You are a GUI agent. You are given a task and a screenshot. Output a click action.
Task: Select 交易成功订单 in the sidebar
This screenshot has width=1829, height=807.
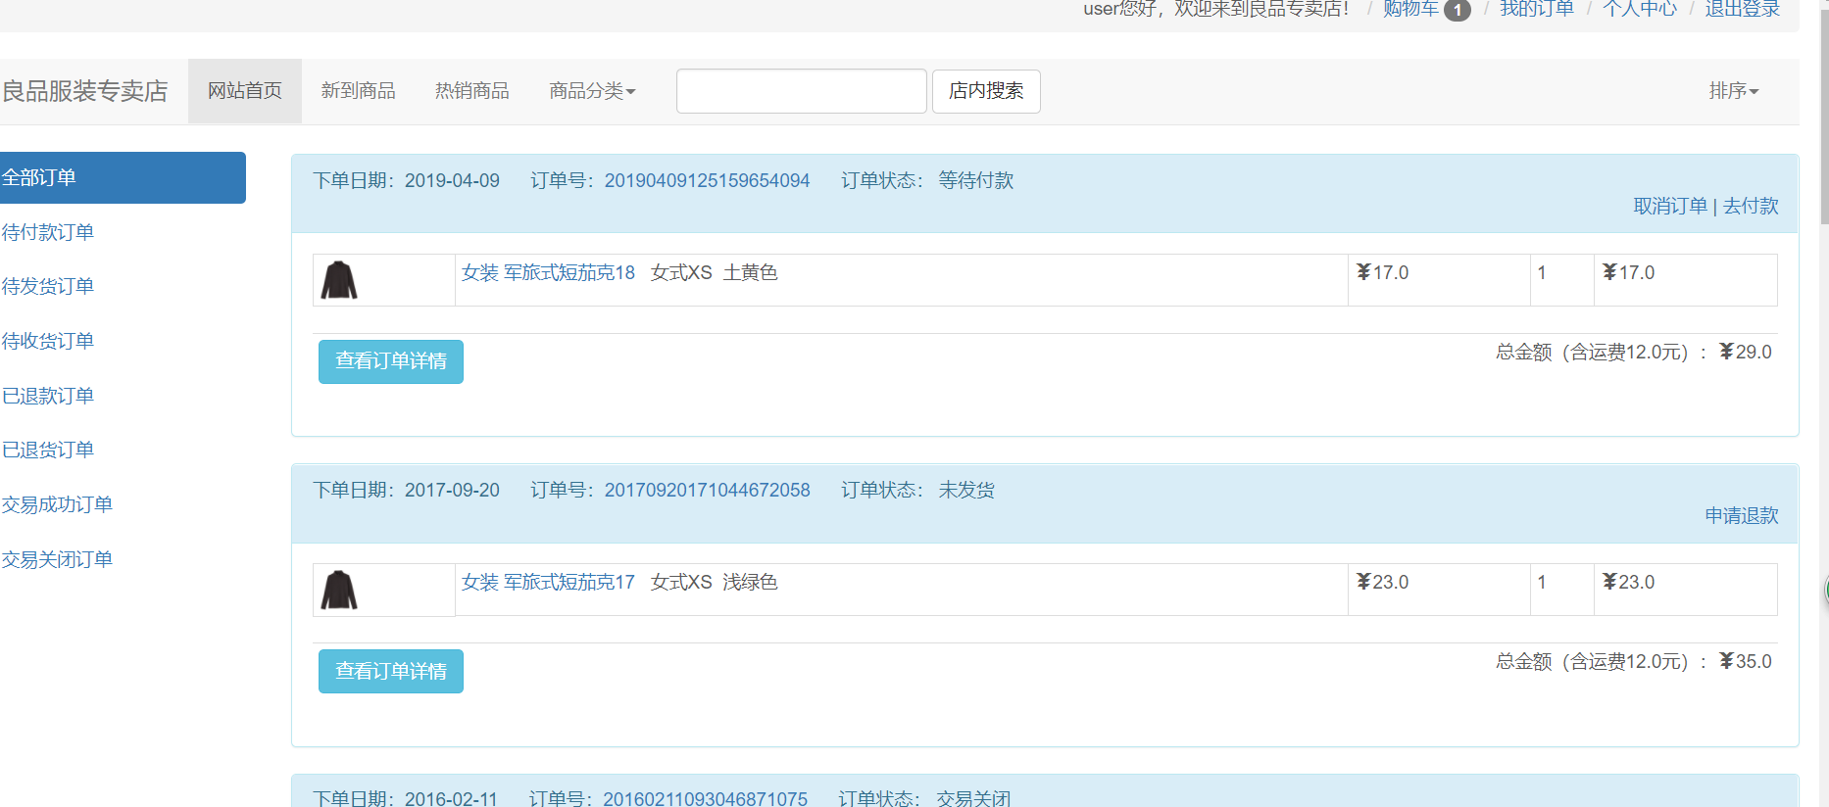(57, 504)
